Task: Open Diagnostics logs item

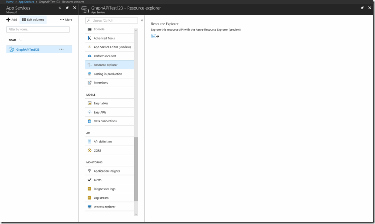Action: 109,189
